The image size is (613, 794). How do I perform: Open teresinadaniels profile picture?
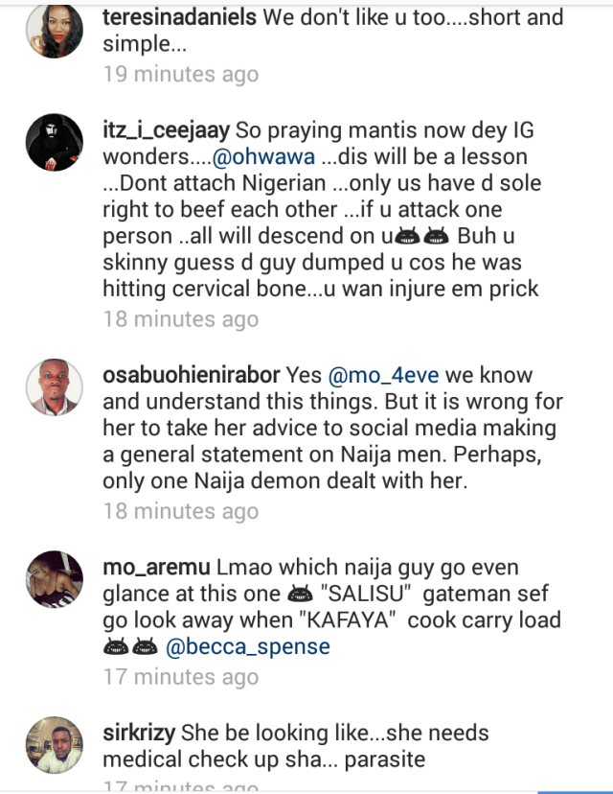pyautogui.click(x=54, y=32)
